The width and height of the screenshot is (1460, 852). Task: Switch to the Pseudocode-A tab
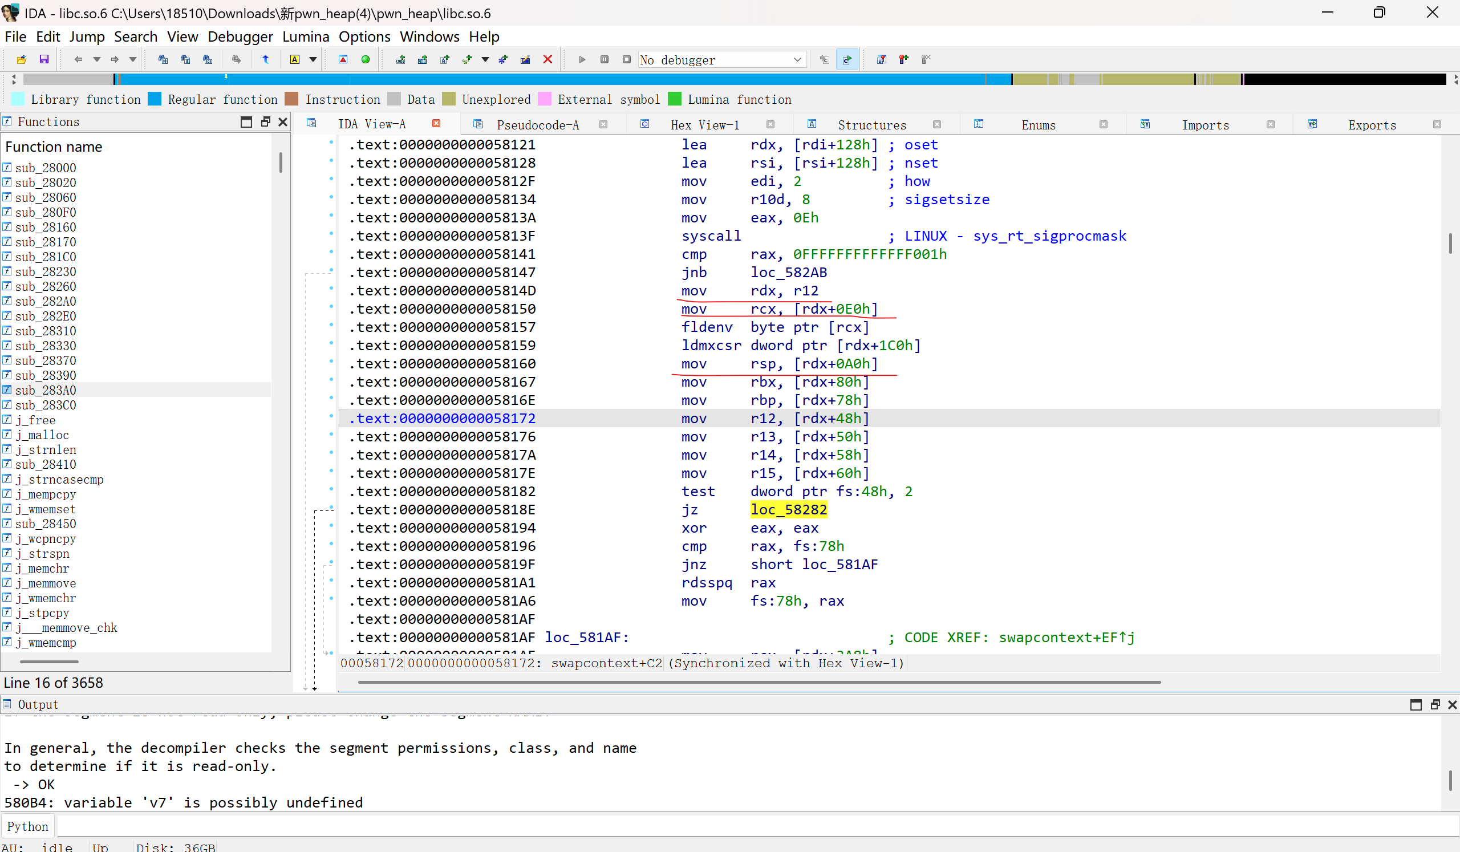[x=538, y=124]
